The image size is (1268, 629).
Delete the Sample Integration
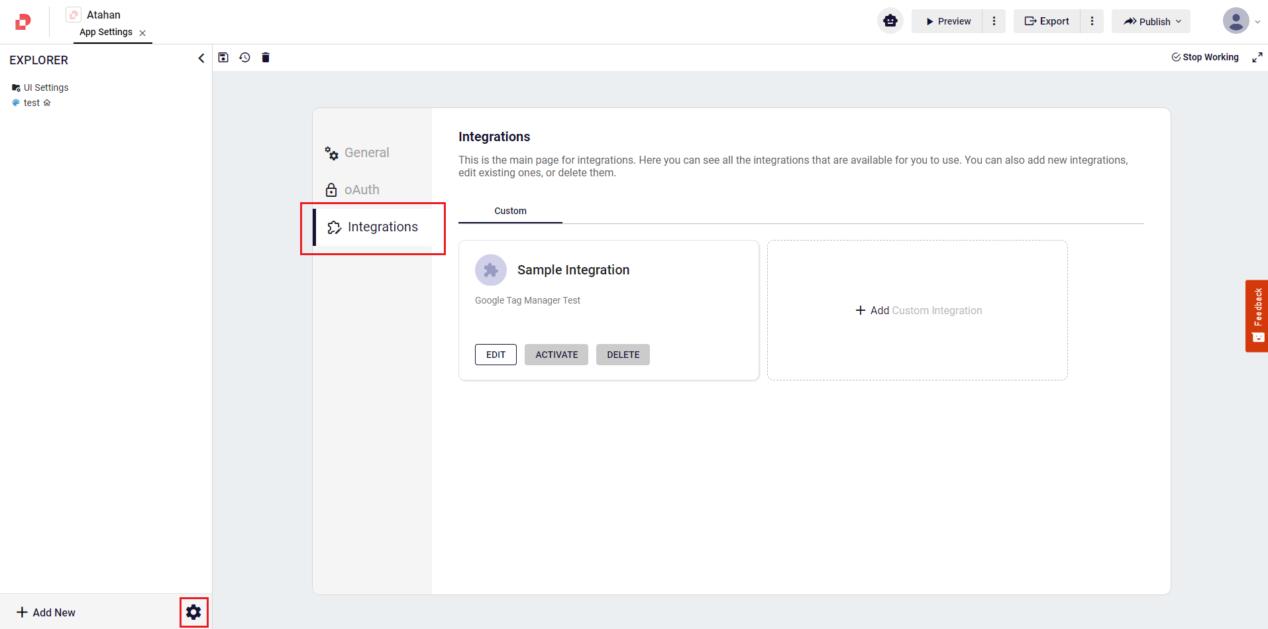tap(623, 355)
